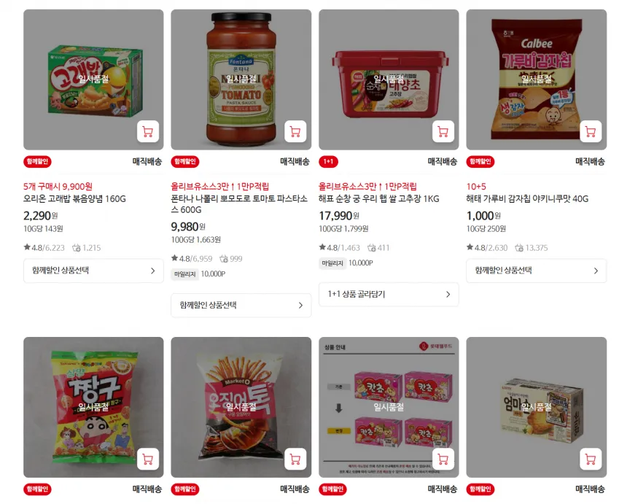
Task: Click cart icon on Fontana tomato sauce
Action: (295, 131)
